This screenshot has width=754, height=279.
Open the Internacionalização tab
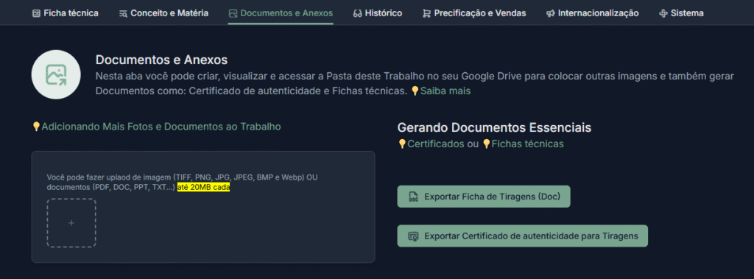593,13
